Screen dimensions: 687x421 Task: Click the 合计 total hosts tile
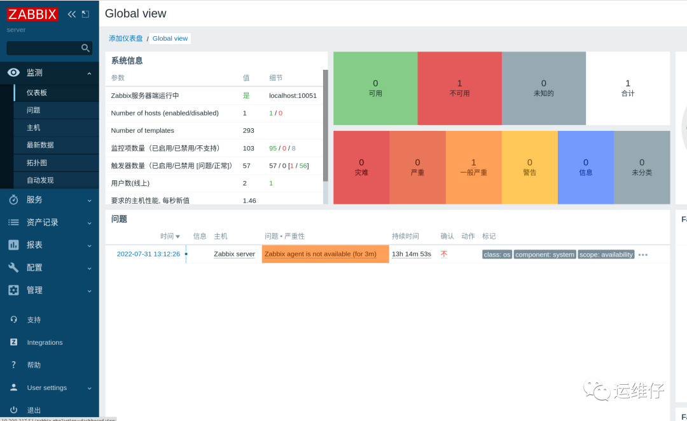(x=628, y=88)
